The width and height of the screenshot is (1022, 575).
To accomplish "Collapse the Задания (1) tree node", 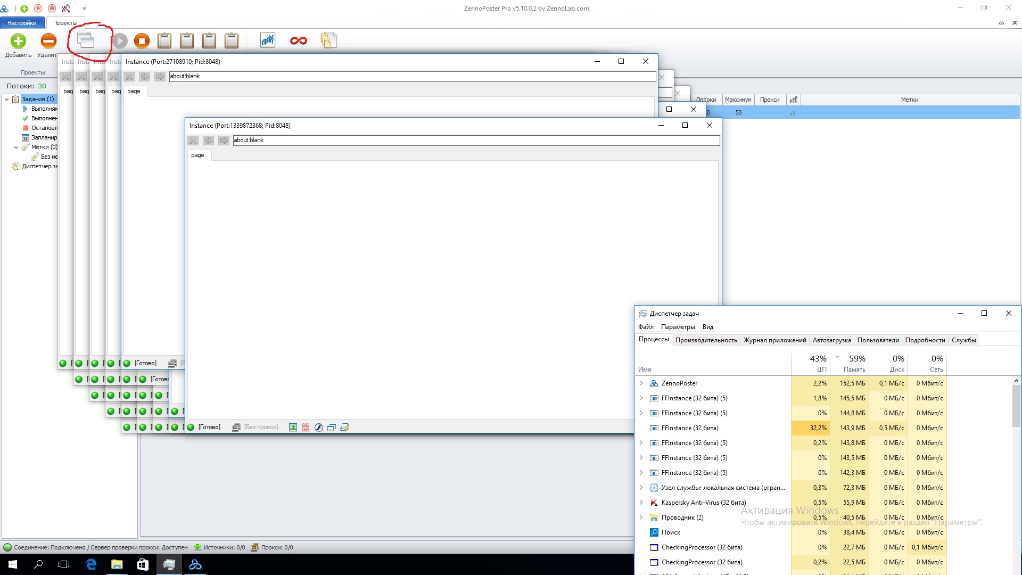I will click(x=7, y=99).
